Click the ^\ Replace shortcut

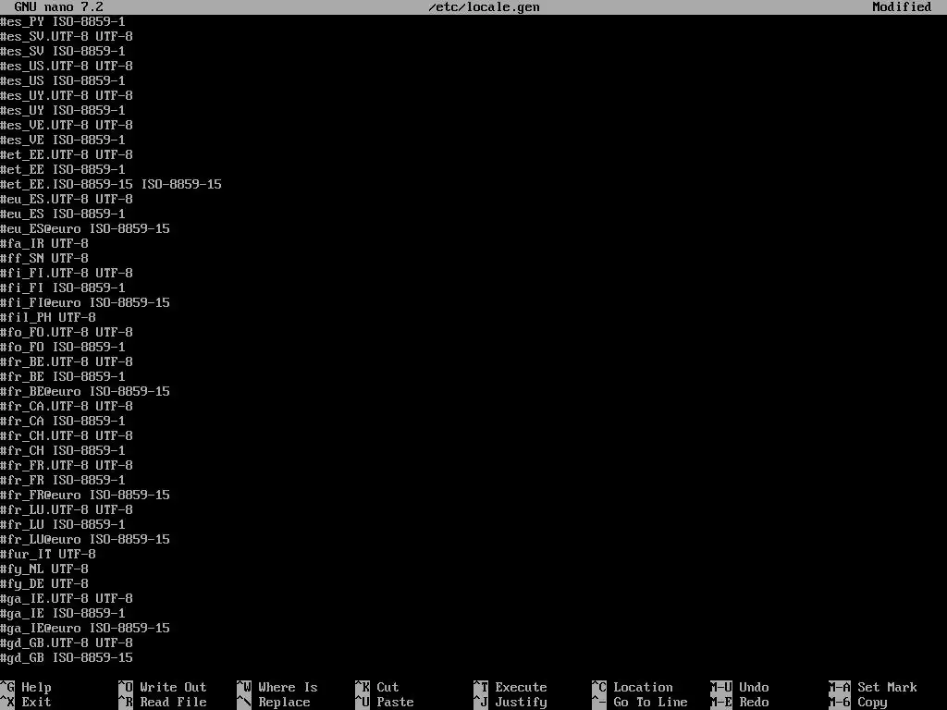(274, 703)
